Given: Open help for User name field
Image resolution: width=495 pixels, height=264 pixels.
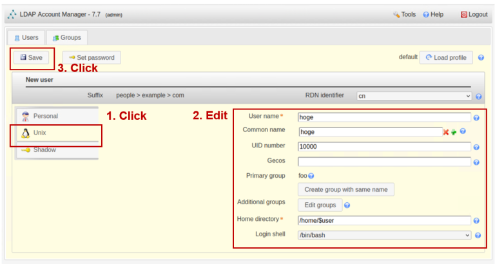Looking at the screenshot, I should [476, 118].
